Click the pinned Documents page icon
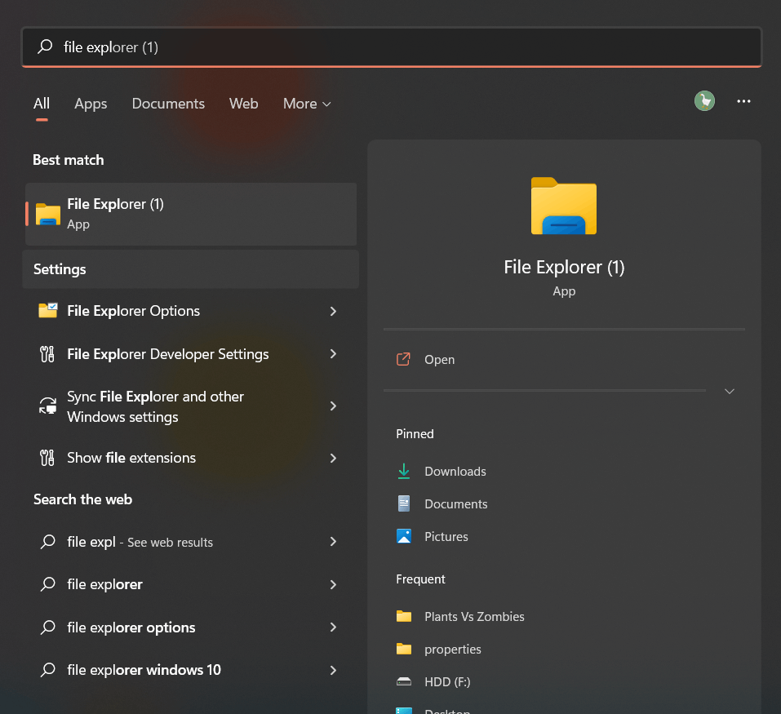 pyautogui.click(x=404, y=503)
